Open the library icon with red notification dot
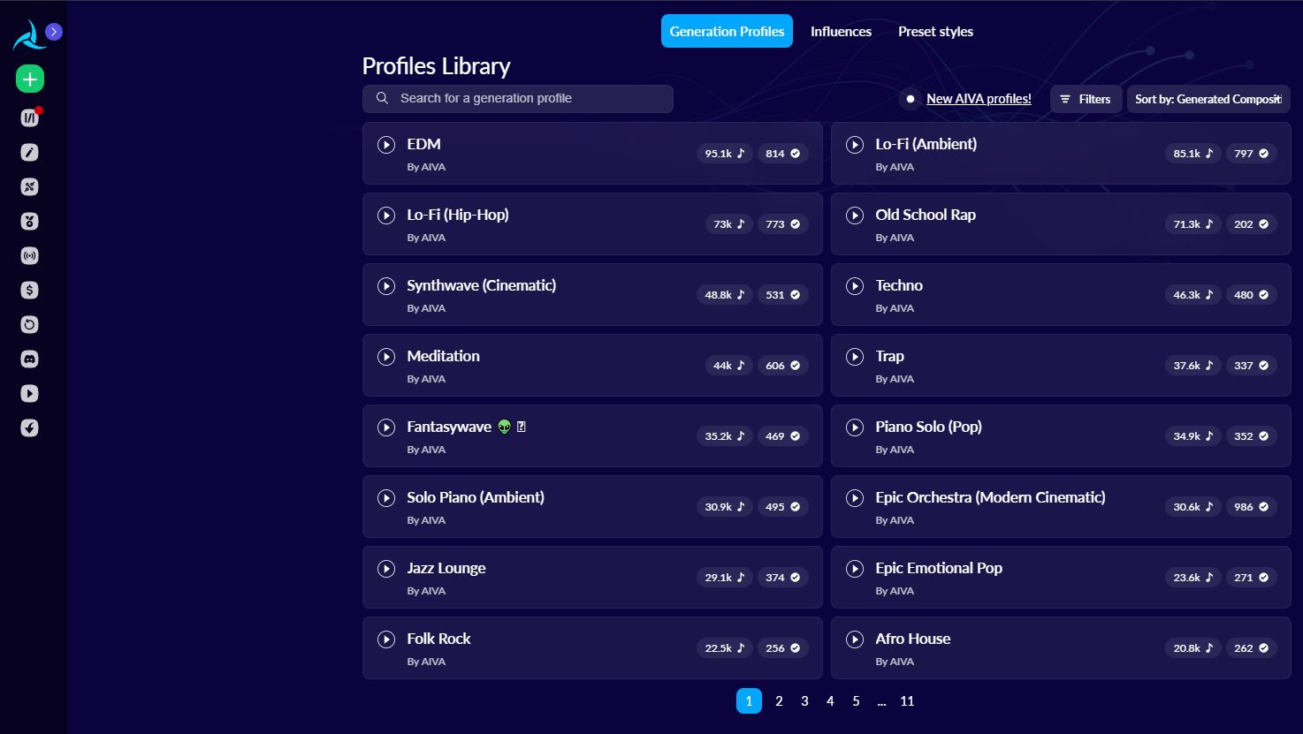Screen dimensions: 1303x734 pyautogui.click(x=30, y=117)
